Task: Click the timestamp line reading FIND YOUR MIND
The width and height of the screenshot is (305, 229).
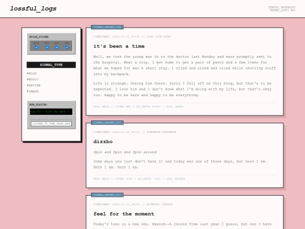Action: [x=132, y=36]
